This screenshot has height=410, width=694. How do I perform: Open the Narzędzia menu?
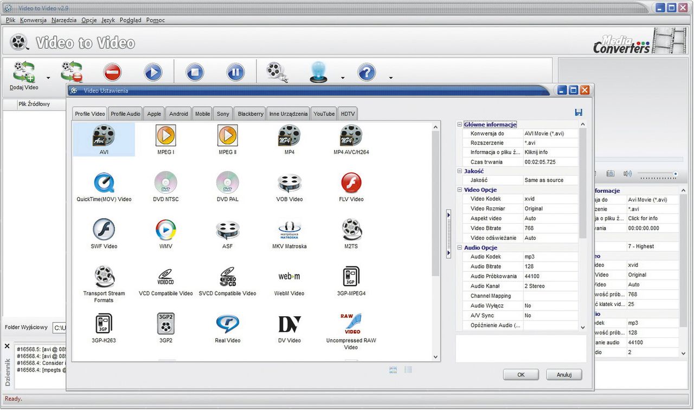pyautogui.click(x=64, y=20)
